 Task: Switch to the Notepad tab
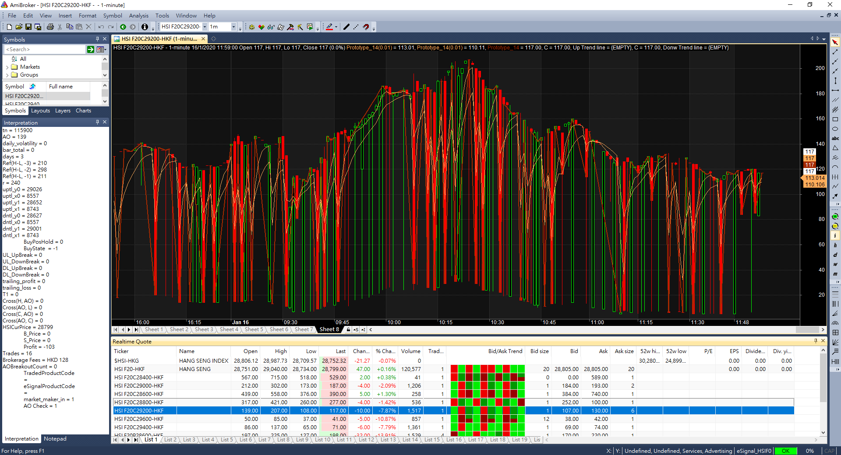55,438
